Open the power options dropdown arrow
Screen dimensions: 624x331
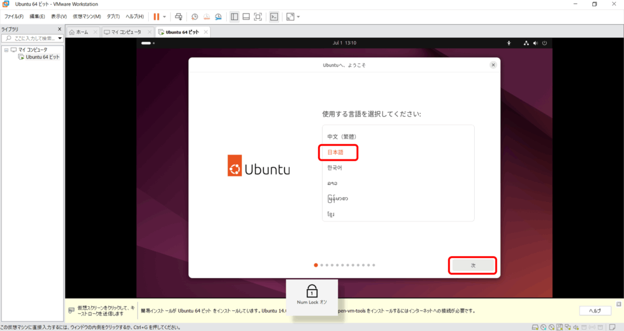coord(165,16)
